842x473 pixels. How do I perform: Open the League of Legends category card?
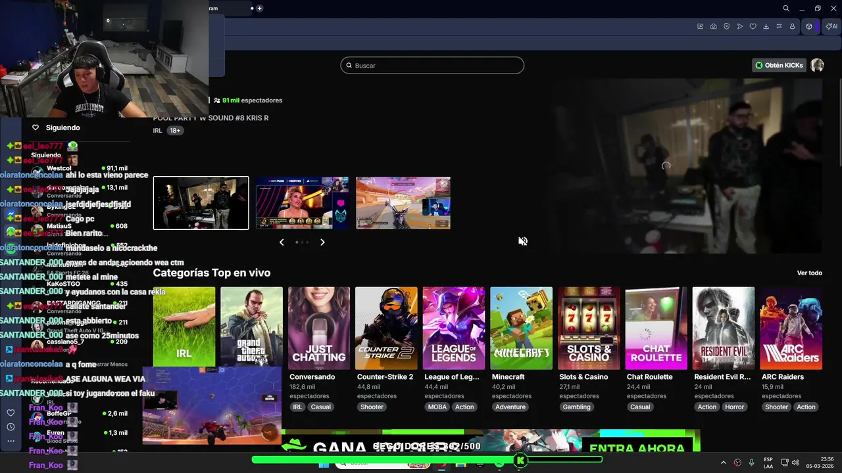[454, 328]
